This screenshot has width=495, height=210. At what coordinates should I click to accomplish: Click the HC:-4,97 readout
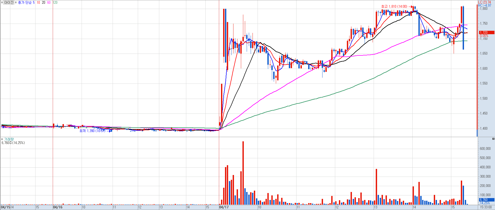484,5
